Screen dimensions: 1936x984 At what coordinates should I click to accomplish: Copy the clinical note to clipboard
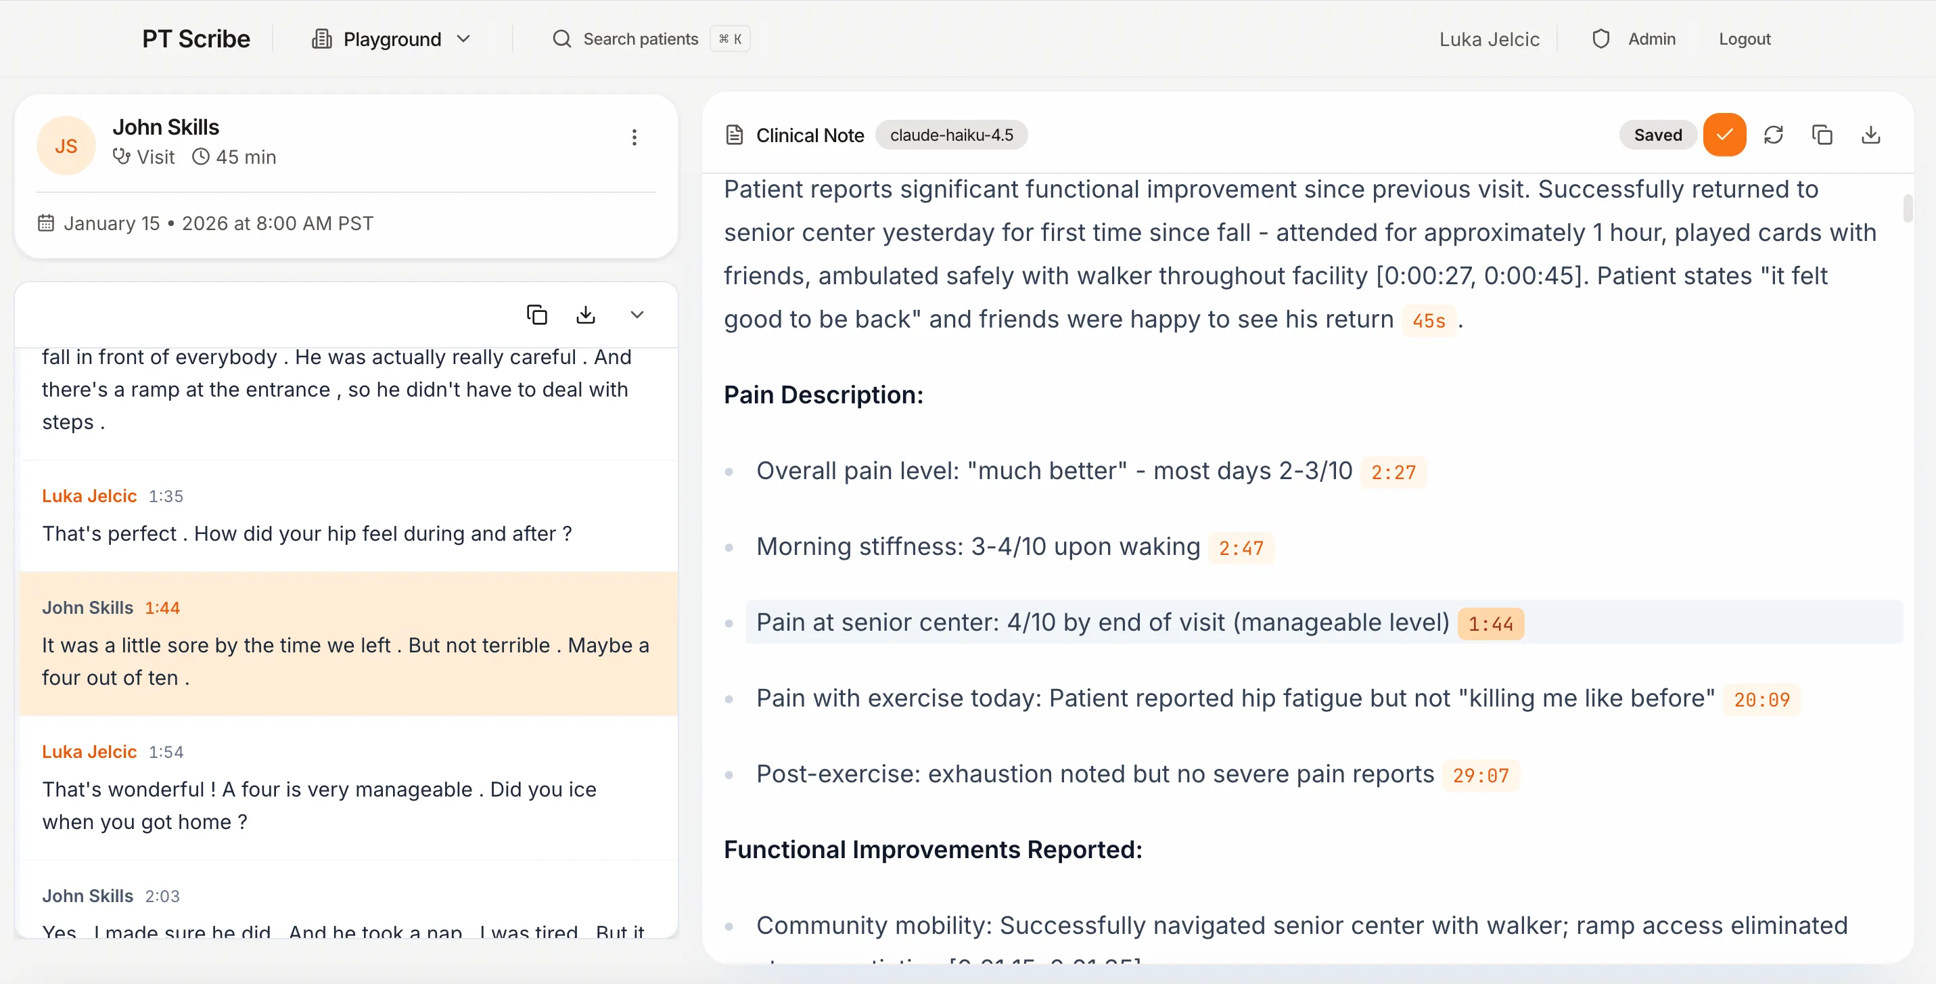pyautogui.click(x=1822, y=135)
